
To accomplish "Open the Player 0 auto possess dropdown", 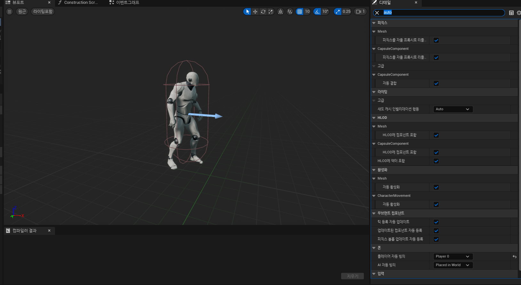I will pyautogui.click(x=453, y=257).
